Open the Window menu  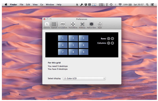[x=50, y=5]
